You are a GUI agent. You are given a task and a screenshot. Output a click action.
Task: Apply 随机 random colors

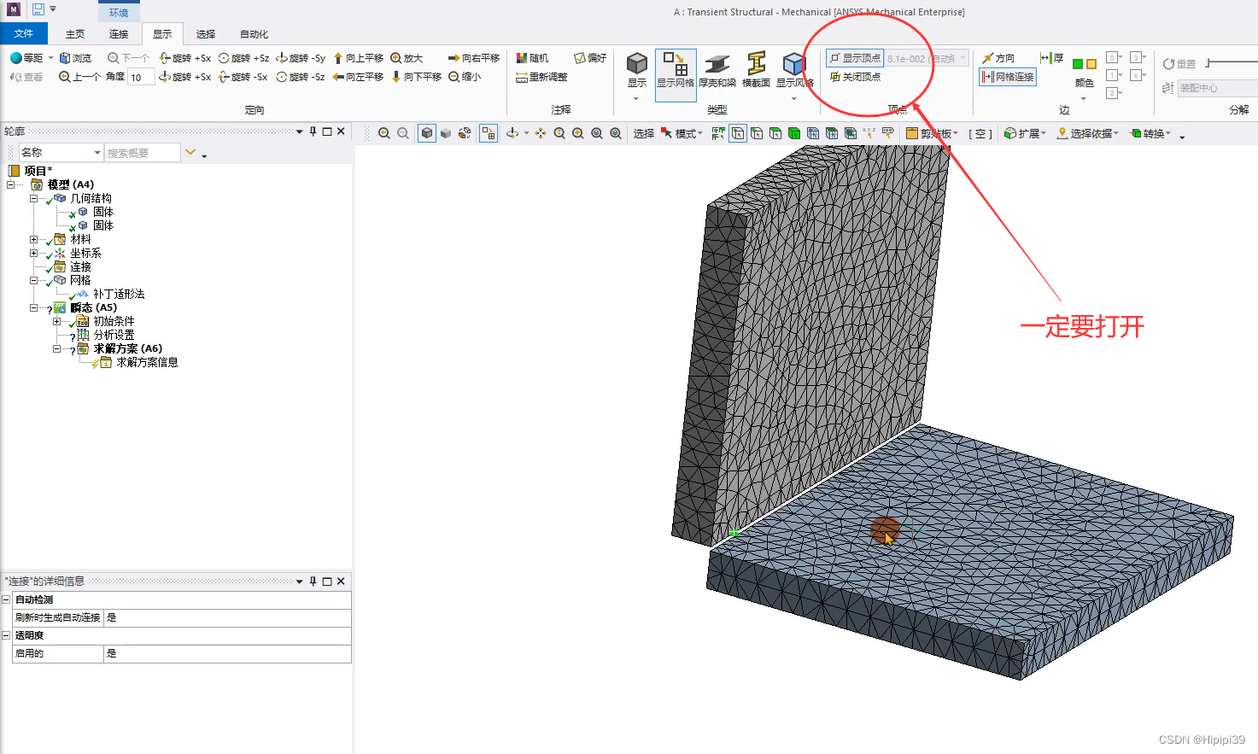(x=532, y=58)
